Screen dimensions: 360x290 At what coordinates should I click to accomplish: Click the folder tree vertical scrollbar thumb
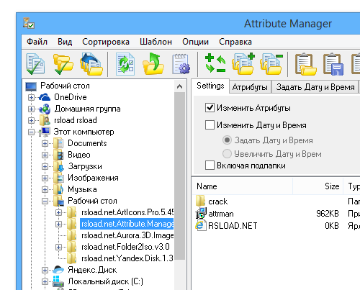179,176
